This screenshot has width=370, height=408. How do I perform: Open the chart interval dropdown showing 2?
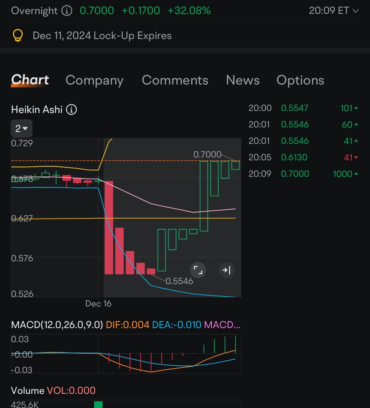click(x=22, y=128)
